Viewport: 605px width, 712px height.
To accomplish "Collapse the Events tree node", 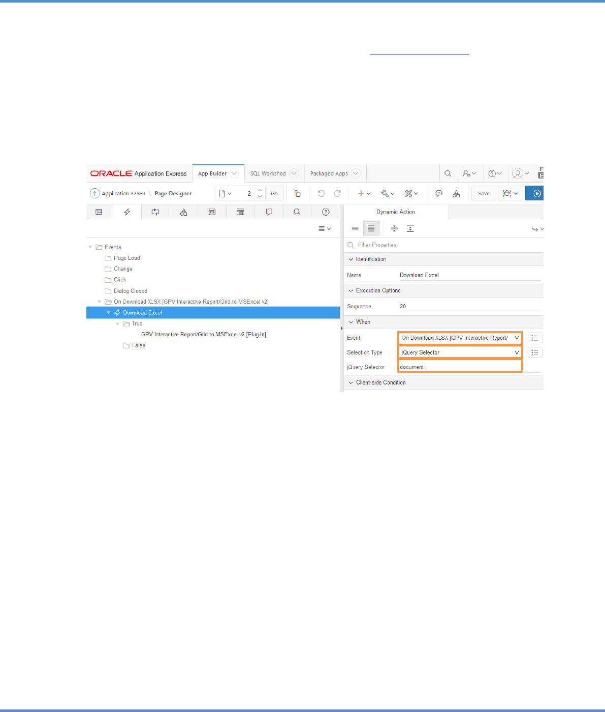I will pyautogui.click(x=90, y=247).
